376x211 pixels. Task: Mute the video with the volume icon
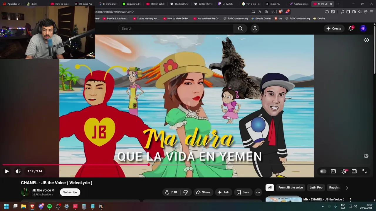click(x=18, y=171)
